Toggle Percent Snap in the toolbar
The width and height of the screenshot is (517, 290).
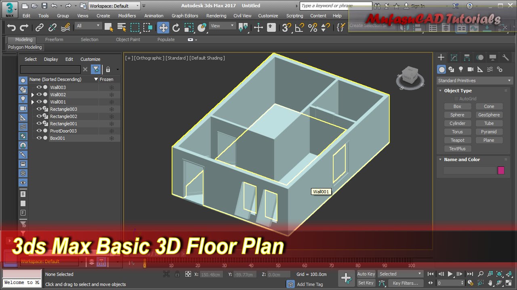(x=313, y=27)
